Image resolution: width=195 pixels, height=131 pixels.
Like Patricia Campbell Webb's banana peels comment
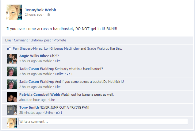click(x=52, y=100)
